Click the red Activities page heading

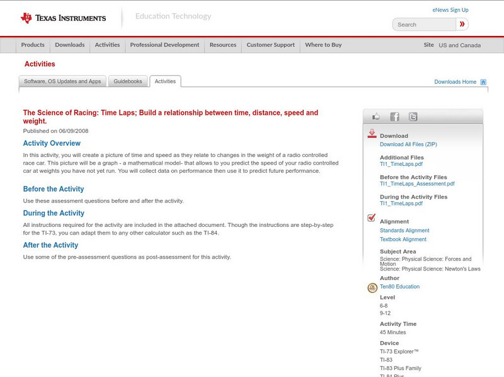click(x=40, y=64)
